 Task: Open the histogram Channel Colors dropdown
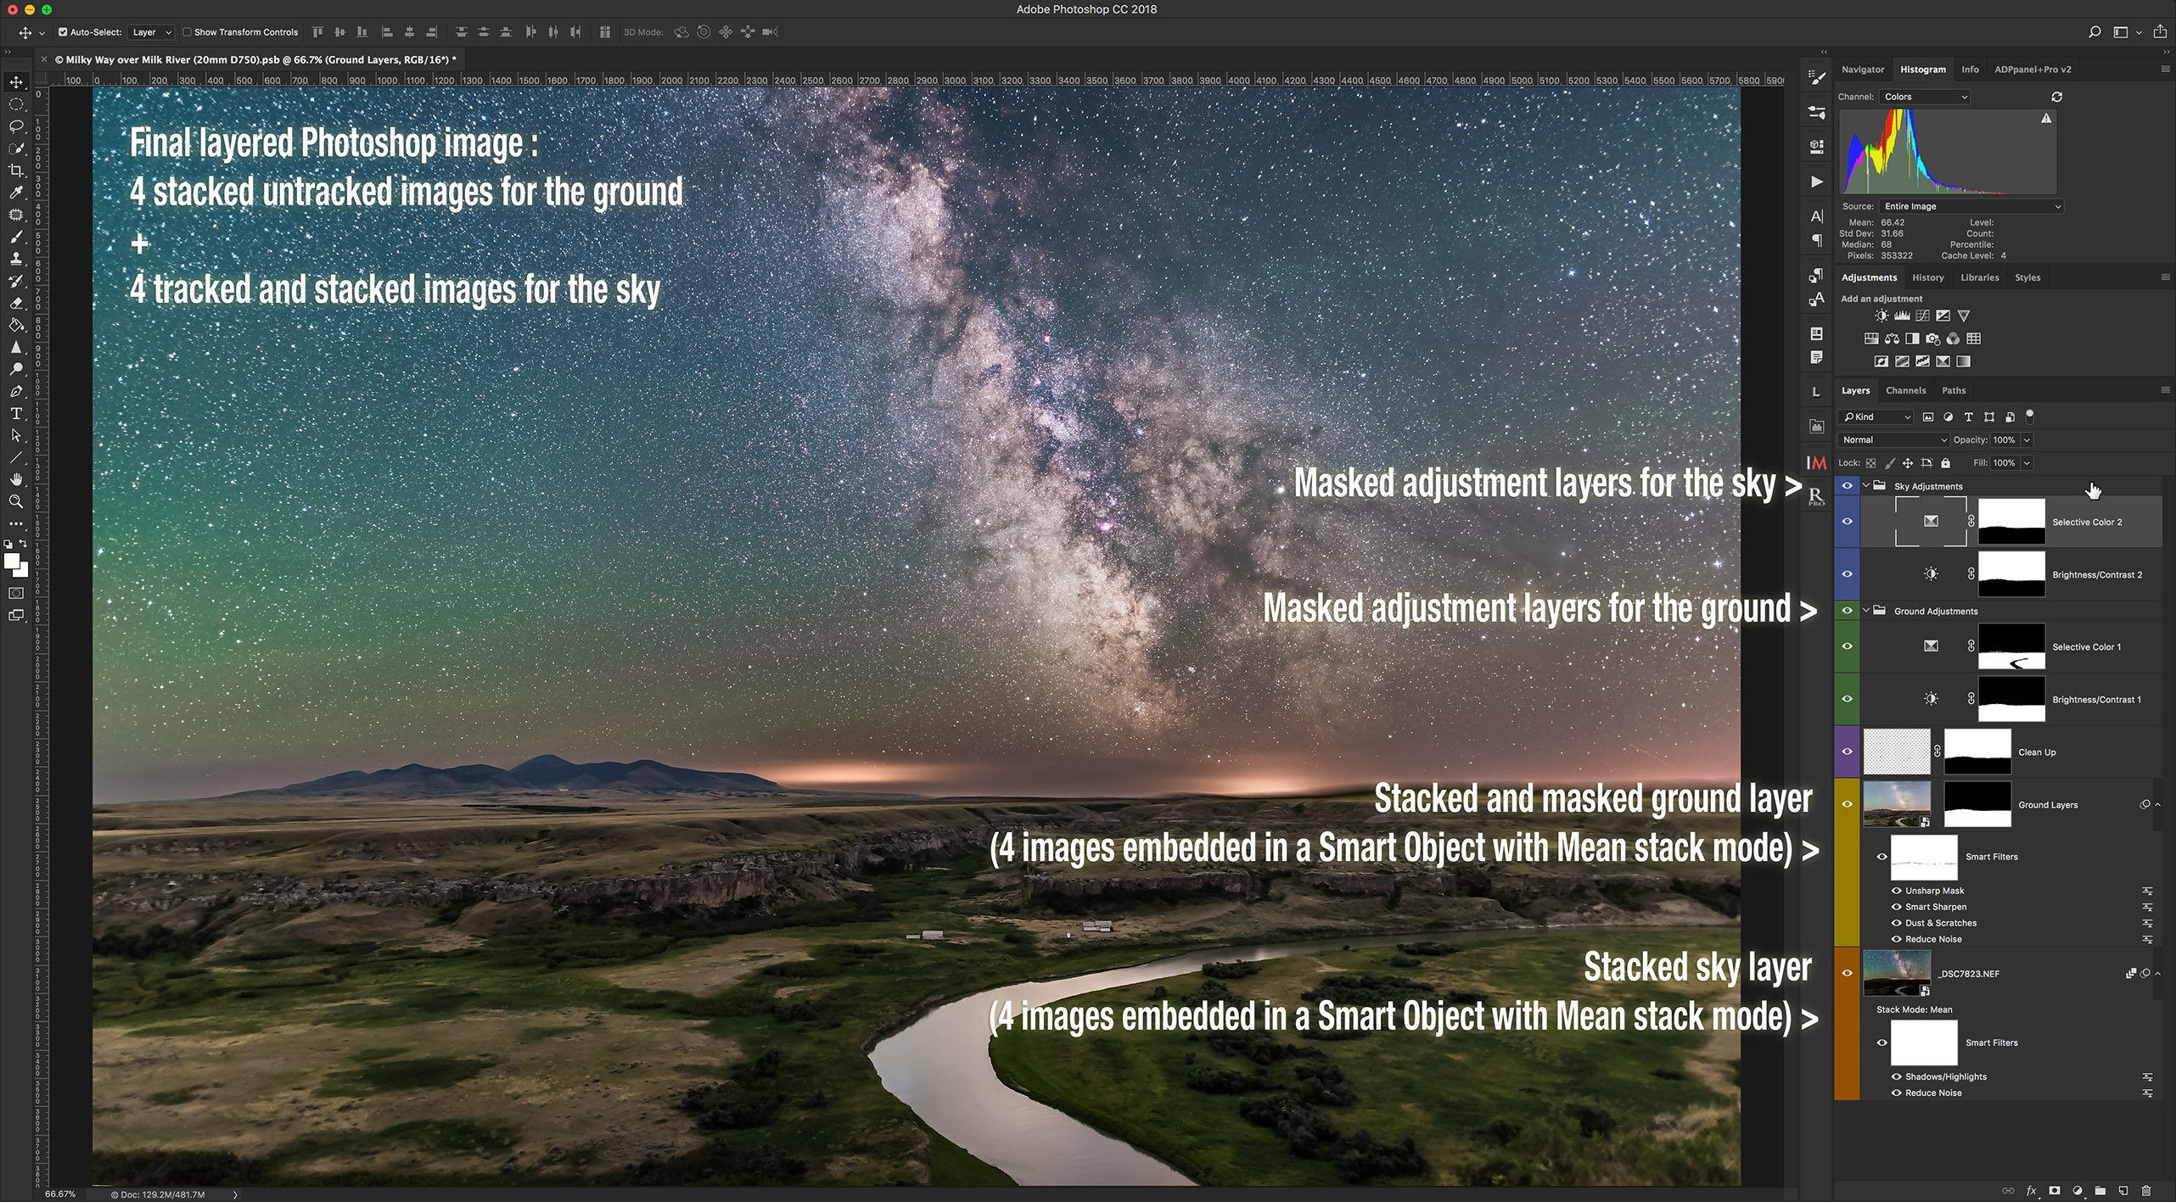(1925, 97)
